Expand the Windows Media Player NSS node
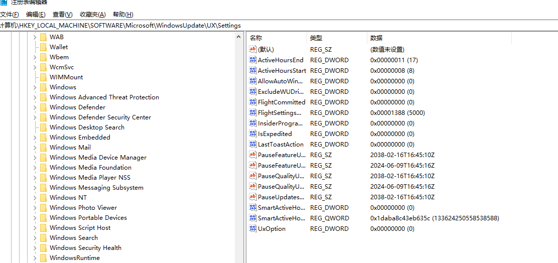 coord(35,177)
